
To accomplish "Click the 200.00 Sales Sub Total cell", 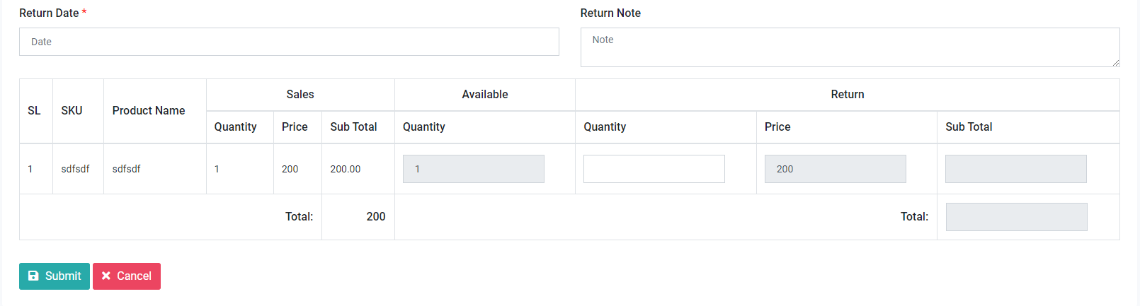I will (346, 170).
